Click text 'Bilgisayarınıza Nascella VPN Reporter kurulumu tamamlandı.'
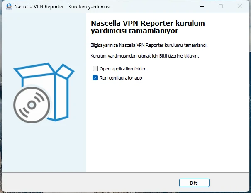Screen dimensions: 251x193 click(x=149, y=45)
